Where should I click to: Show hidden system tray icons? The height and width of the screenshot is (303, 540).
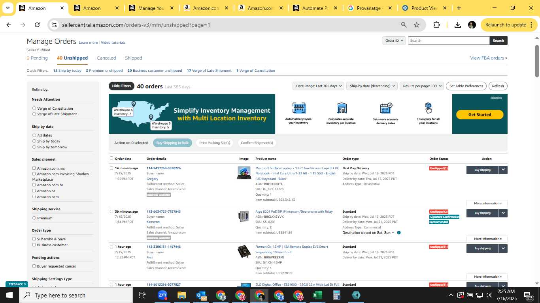[451, 295]
